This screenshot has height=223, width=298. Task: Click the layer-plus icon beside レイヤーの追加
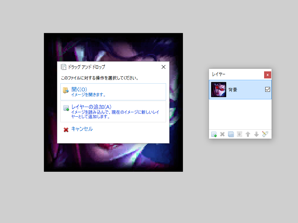point(66,108)
